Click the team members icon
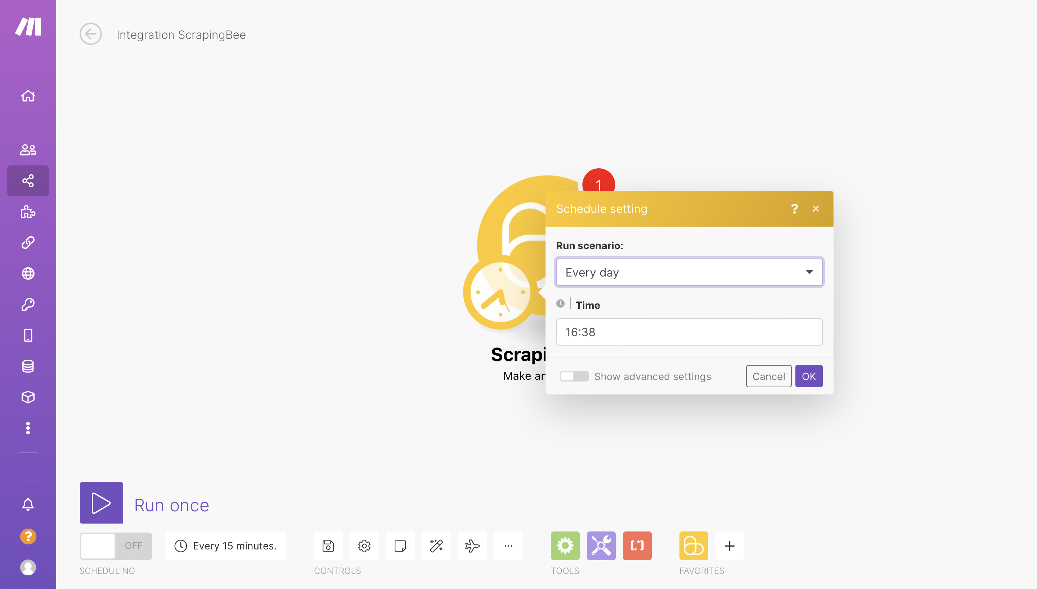This screenshot has width=1037, height=589. (x=28, y=149)
